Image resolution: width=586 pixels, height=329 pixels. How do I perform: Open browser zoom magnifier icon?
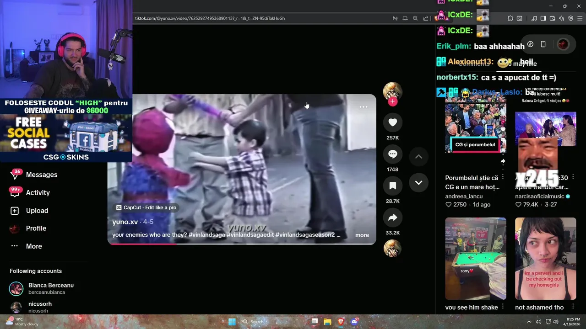click(x=415, y=18)
